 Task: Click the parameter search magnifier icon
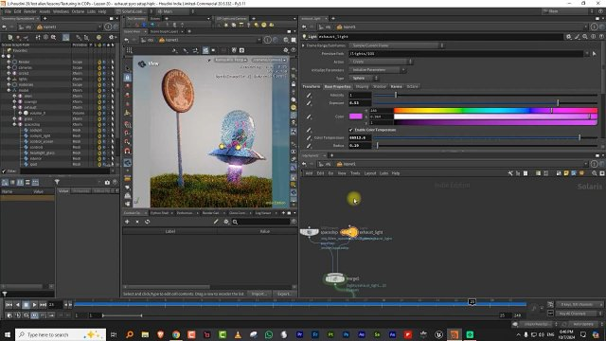(x=585, y=36)
